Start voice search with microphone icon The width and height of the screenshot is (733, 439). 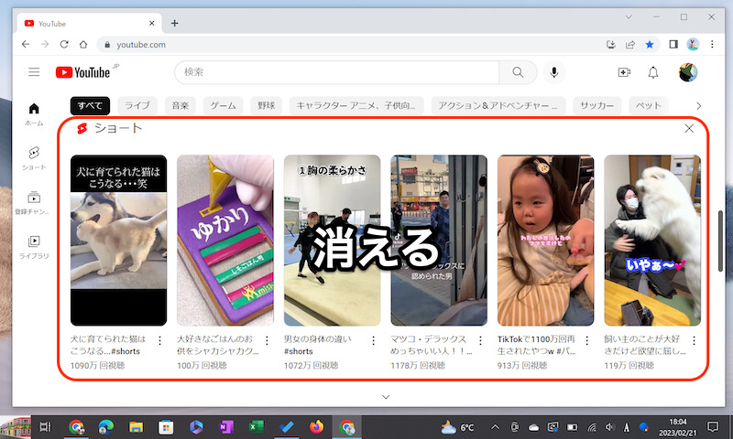(x=553, y=73)
